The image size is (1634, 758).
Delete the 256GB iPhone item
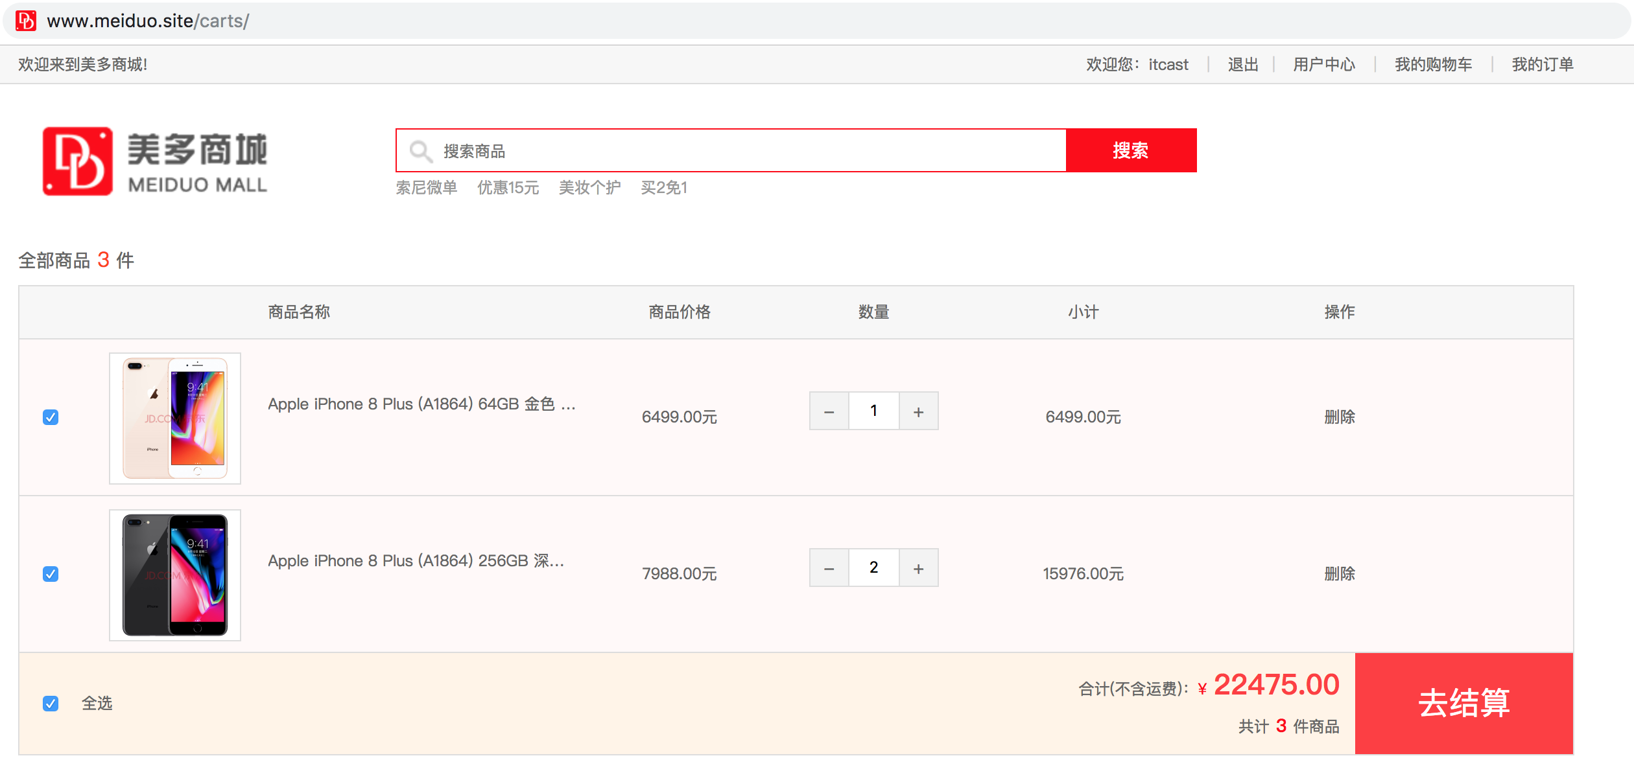(x=1340, y=574)
